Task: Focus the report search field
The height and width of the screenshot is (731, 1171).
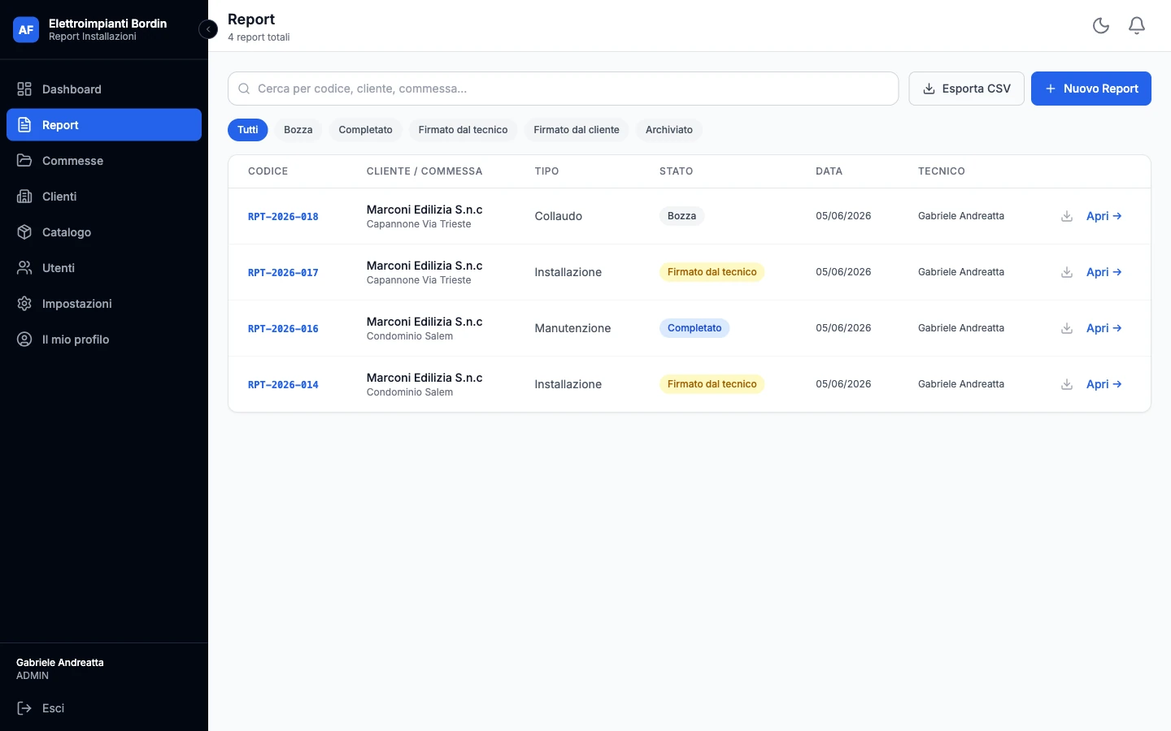Action: point(563,89)
